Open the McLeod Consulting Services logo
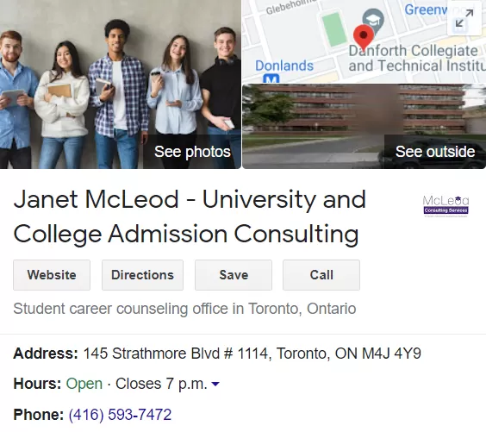This screenshot has height=432, width=486. click(x=445, y=205)
